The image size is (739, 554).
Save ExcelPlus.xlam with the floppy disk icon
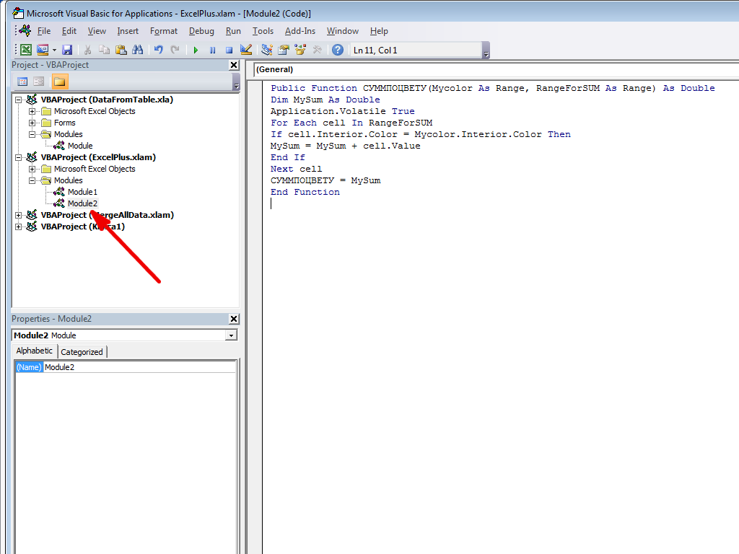[67, 50]
